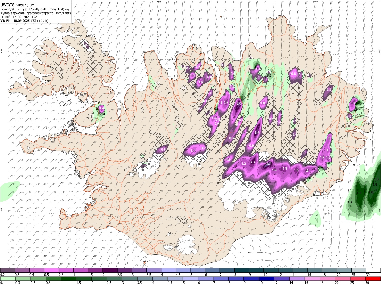Pick the 14 swatch in the rain scale
The image size is (381, 285).
296,278
